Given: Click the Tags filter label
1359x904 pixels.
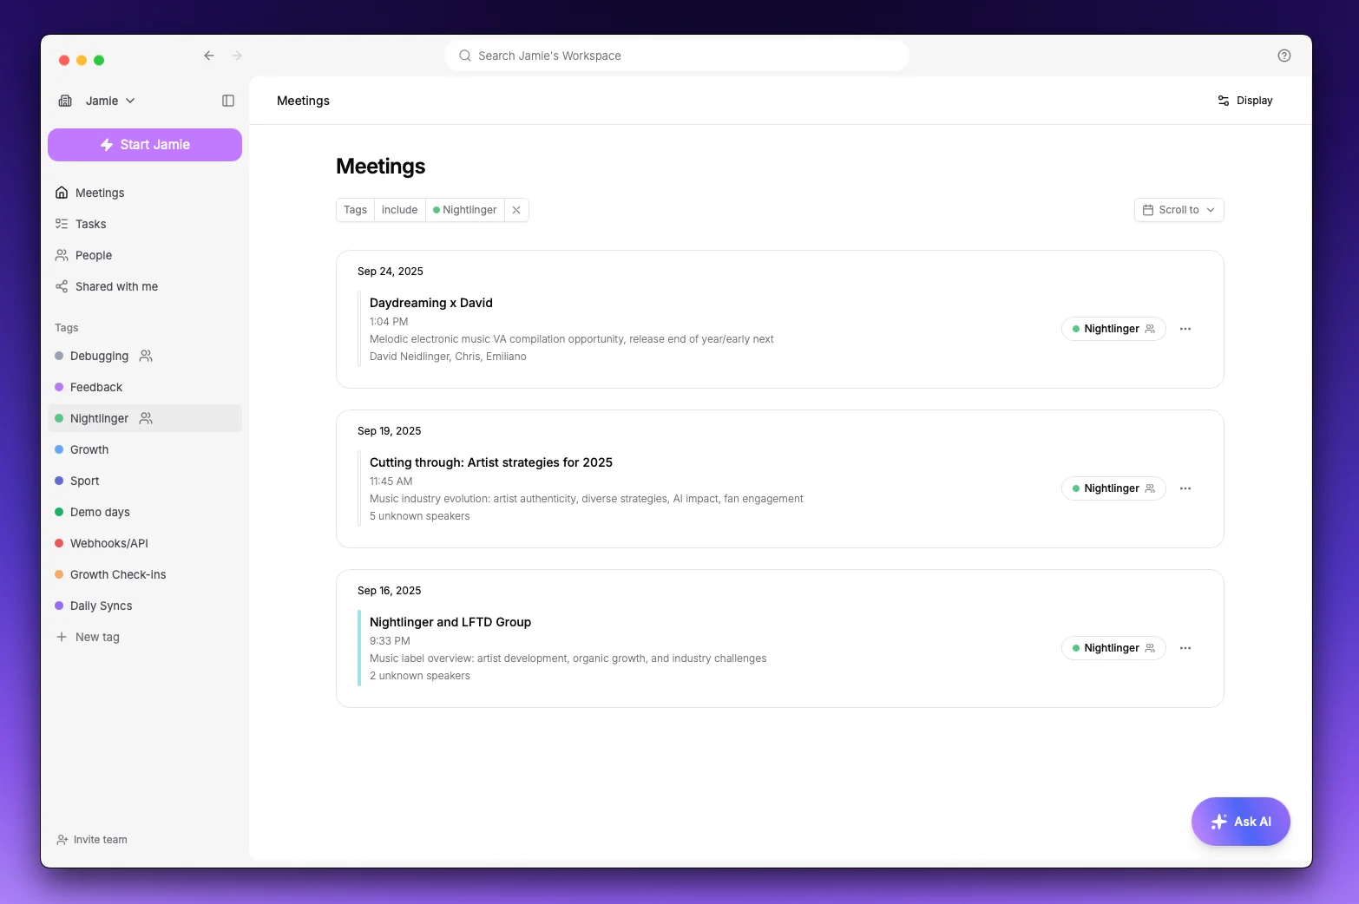Looking at the screenshot, I should (355, 210).
